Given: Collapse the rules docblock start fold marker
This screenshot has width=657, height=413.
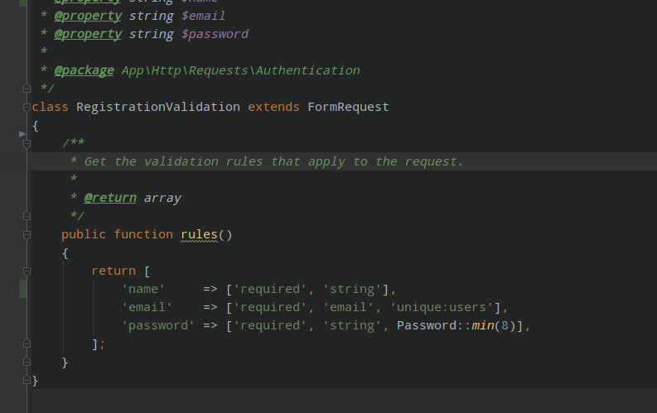Looking at the screenshot, I should click(27, 143).
